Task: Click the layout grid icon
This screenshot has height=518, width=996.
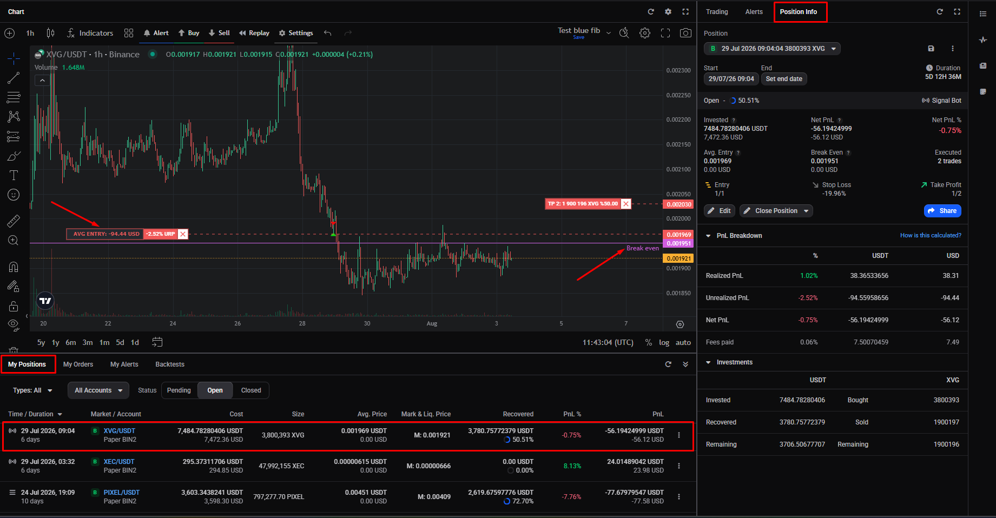Action: (129, 33)
